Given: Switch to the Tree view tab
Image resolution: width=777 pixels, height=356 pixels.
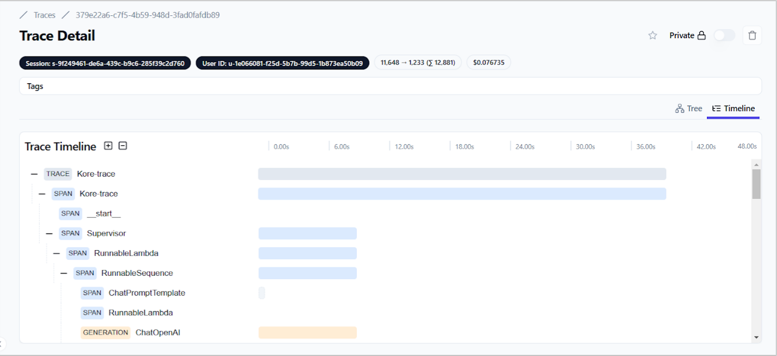Looking at the screenshot, I should [689, 108].
